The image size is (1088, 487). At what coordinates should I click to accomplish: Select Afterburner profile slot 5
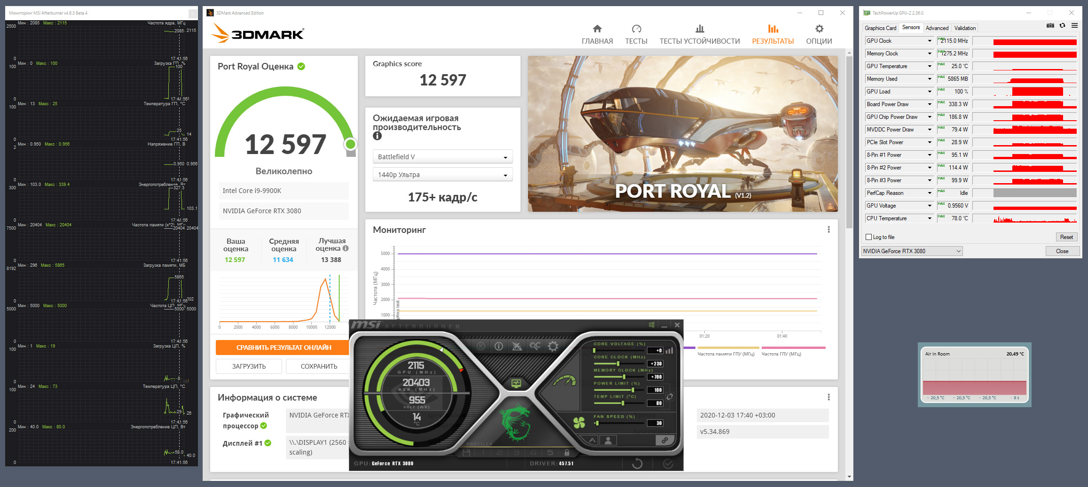(550, 453)
